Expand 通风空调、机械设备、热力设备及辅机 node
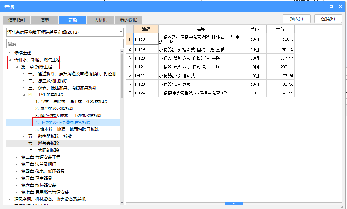Image resolution: width=347 pixels, height=209 pixels. coord(9,199)
